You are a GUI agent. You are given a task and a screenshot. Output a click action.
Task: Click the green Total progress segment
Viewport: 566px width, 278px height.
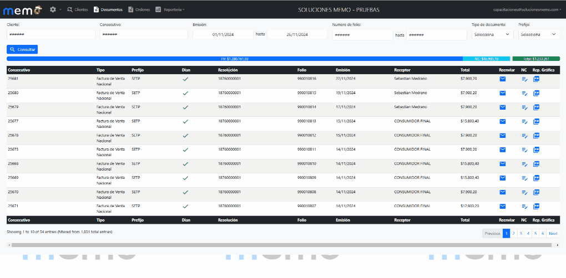click(x=536, y=59)
